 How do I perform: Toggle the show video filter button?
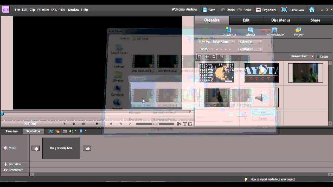point(199,57)
